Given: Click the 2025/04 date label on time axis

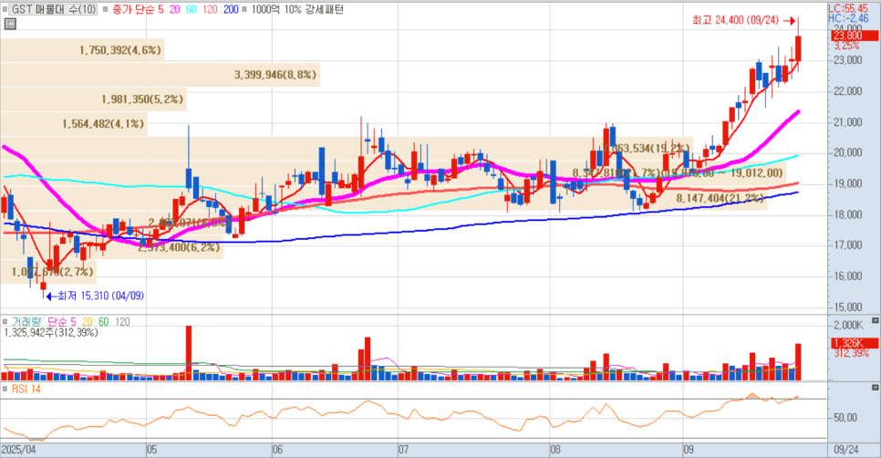Looking at the screenshot, I should coord(18,450).
